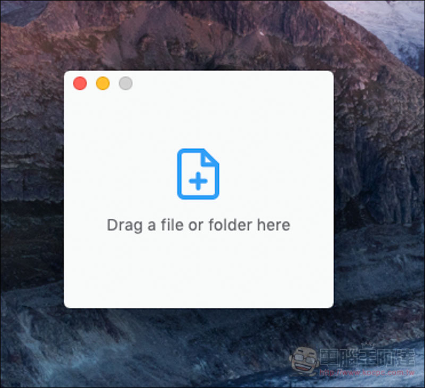Minimize the window using the yellow button
425x388 pixels.
pyautogui.click(x=103, y=83)
